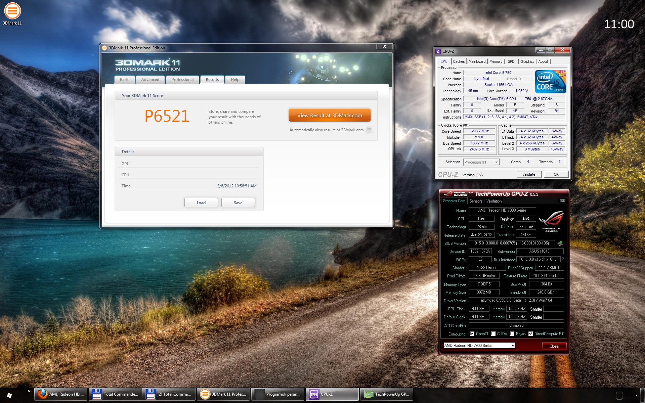Minimize the CPU-Z window
This screenshot has height=403, width=645.
tap(541, 50)
